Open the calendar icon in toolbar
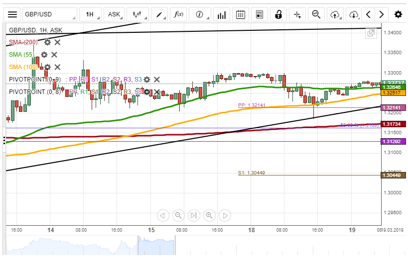Viewport: 408px width, 258px height. coord(240,14)
